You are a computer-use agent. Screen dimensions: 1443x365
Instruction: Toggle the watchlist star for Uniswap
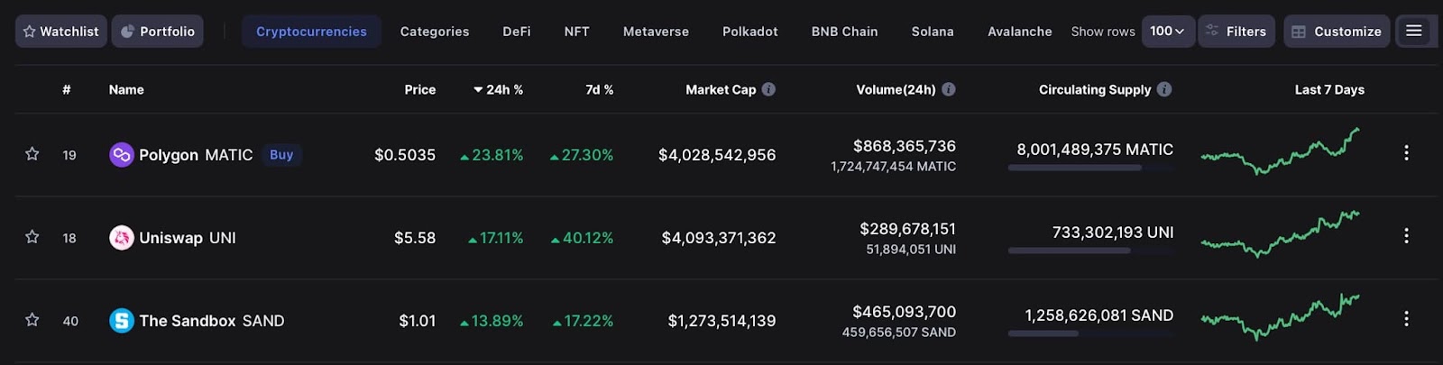click(x=32, y=237)
